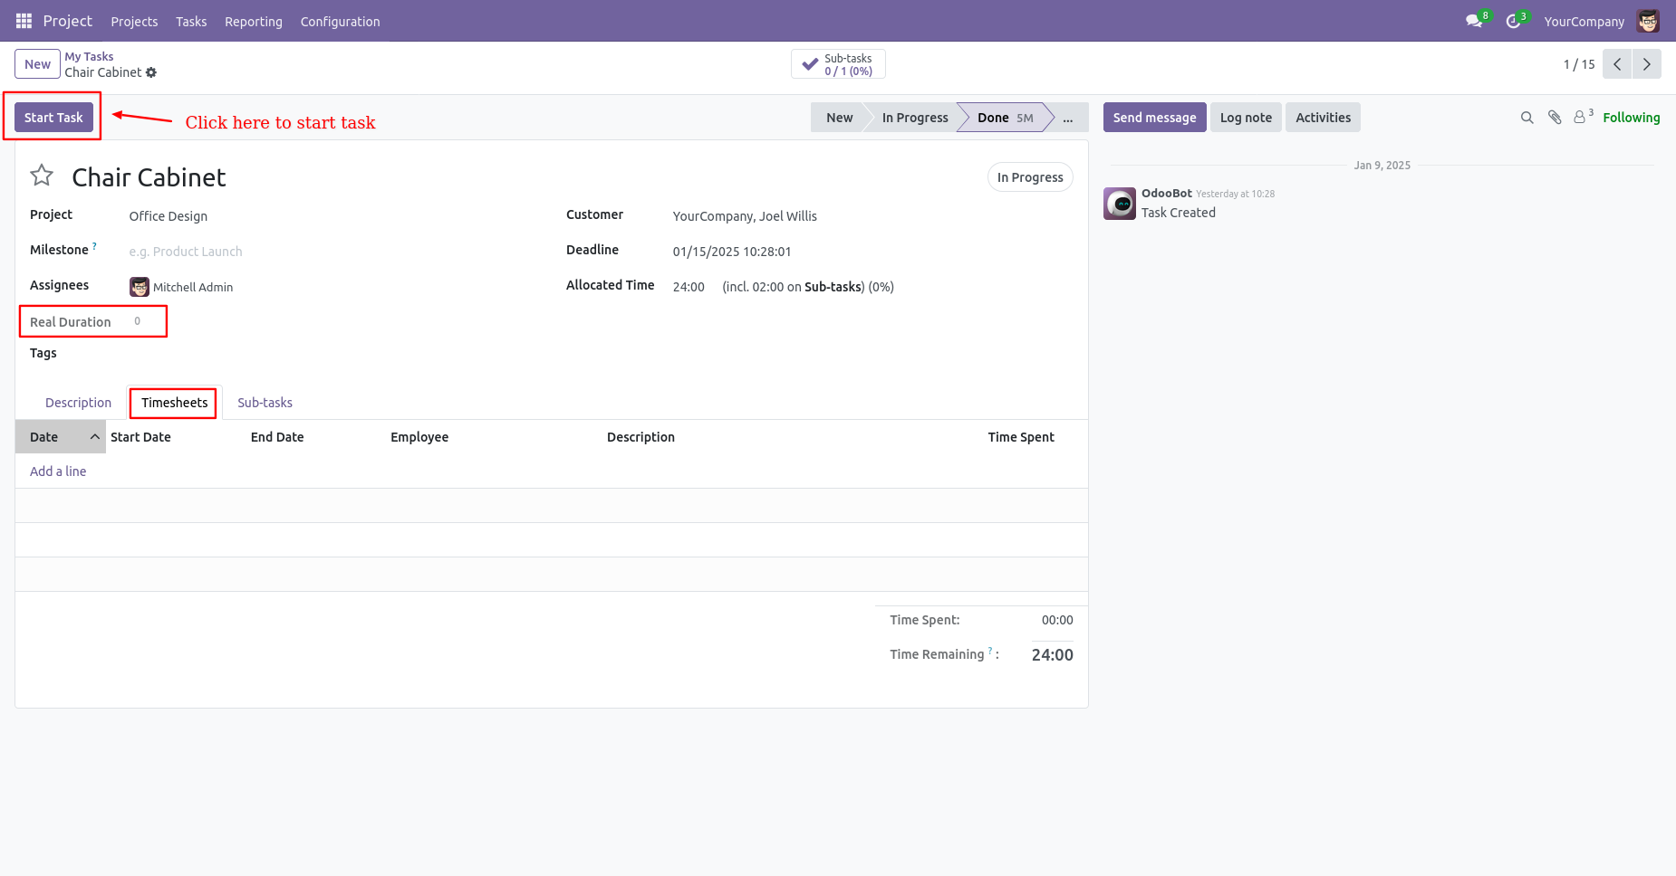Screen dimensions: 1676x876
Task: Click the Project app title
Action: point(68,21)
